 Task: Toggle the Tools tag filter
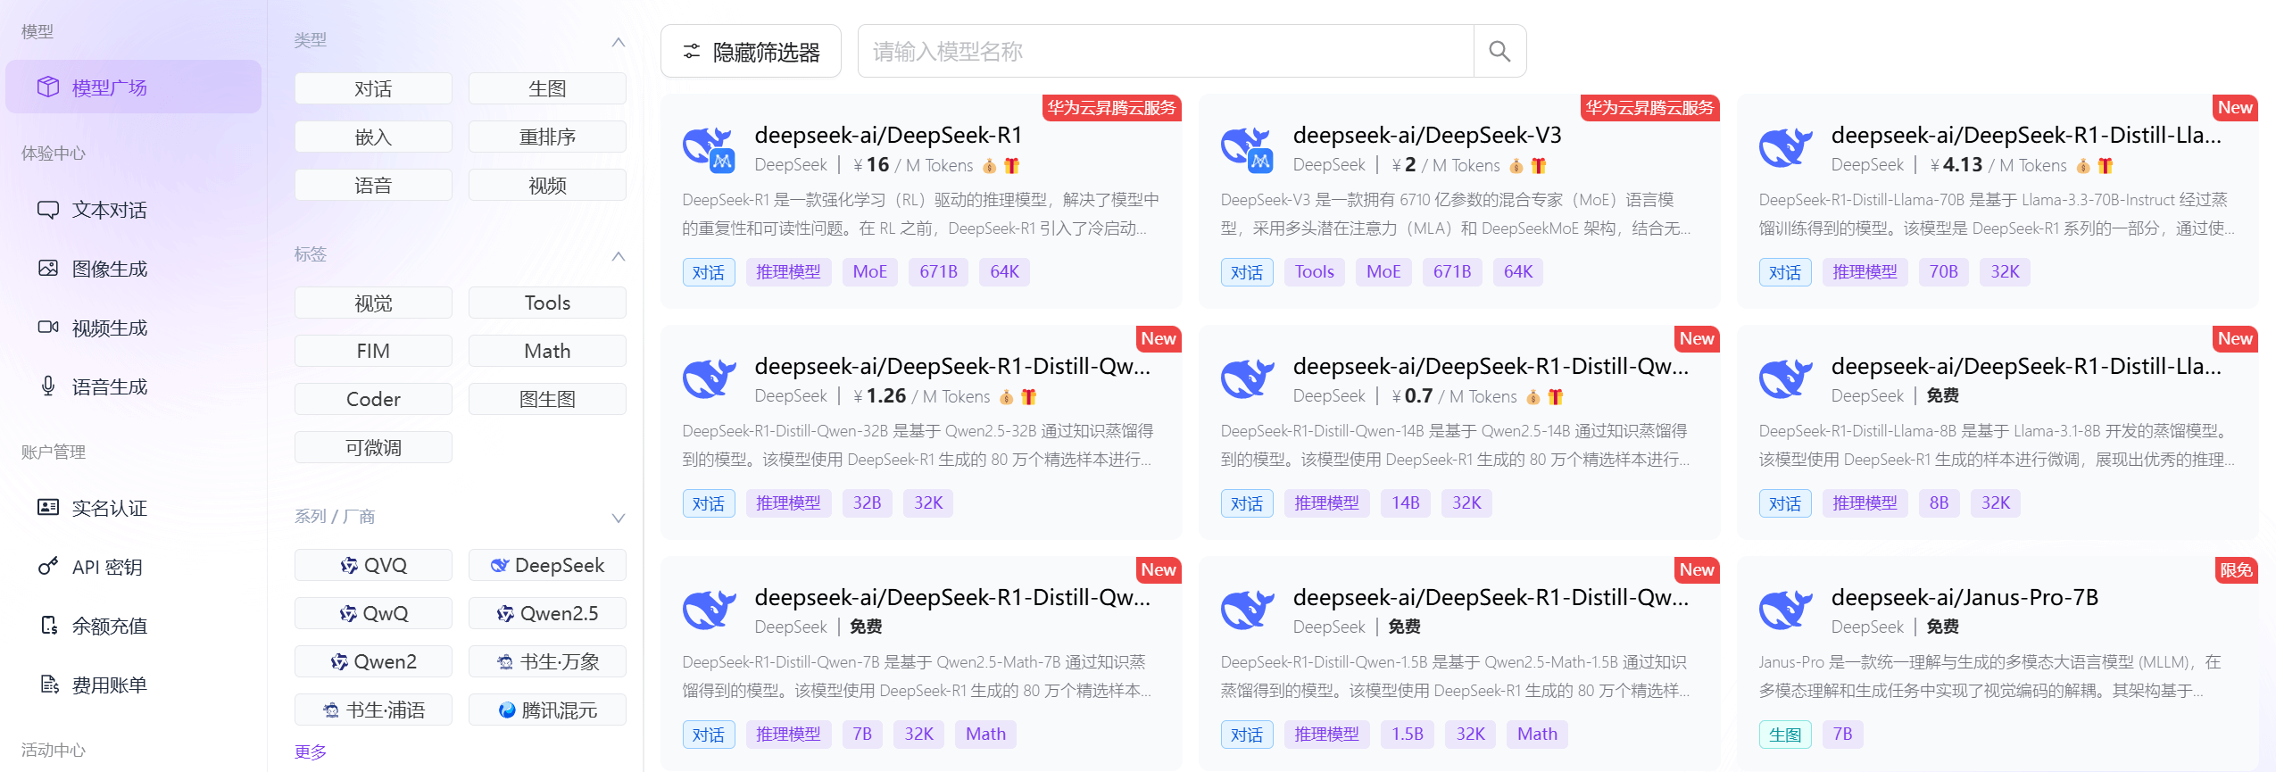pos(547,303)
